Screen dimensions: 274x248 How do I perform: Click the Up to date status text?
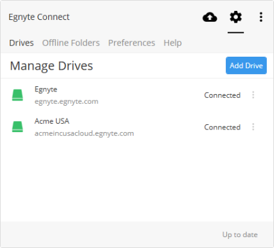240,234
